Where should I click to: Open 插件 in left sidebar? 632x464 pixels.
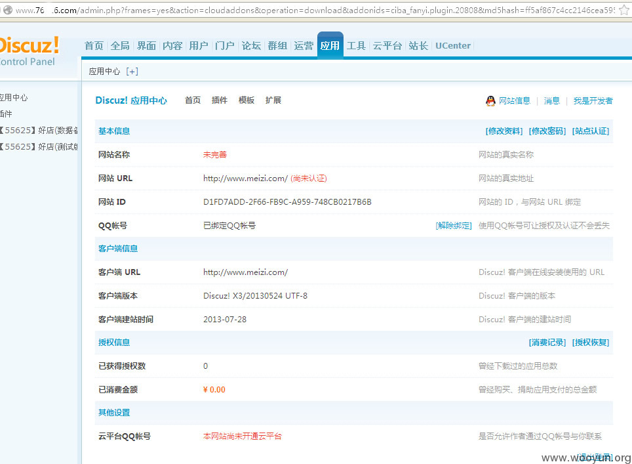pos(6,114)
